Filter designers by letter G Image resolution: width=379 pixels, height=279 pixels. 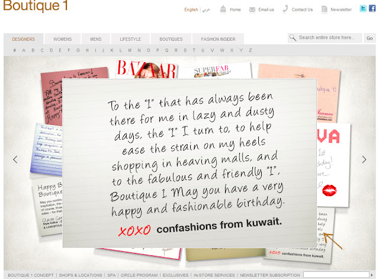78,50
